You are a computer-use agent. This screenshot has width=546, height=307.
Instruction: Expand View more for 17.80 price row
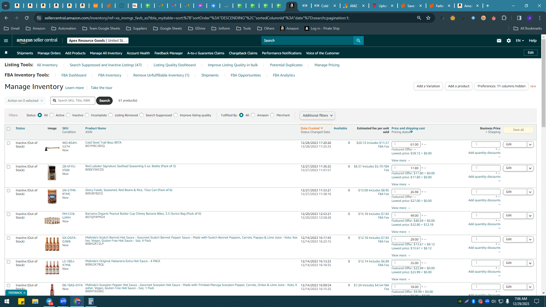pos(401,184)
